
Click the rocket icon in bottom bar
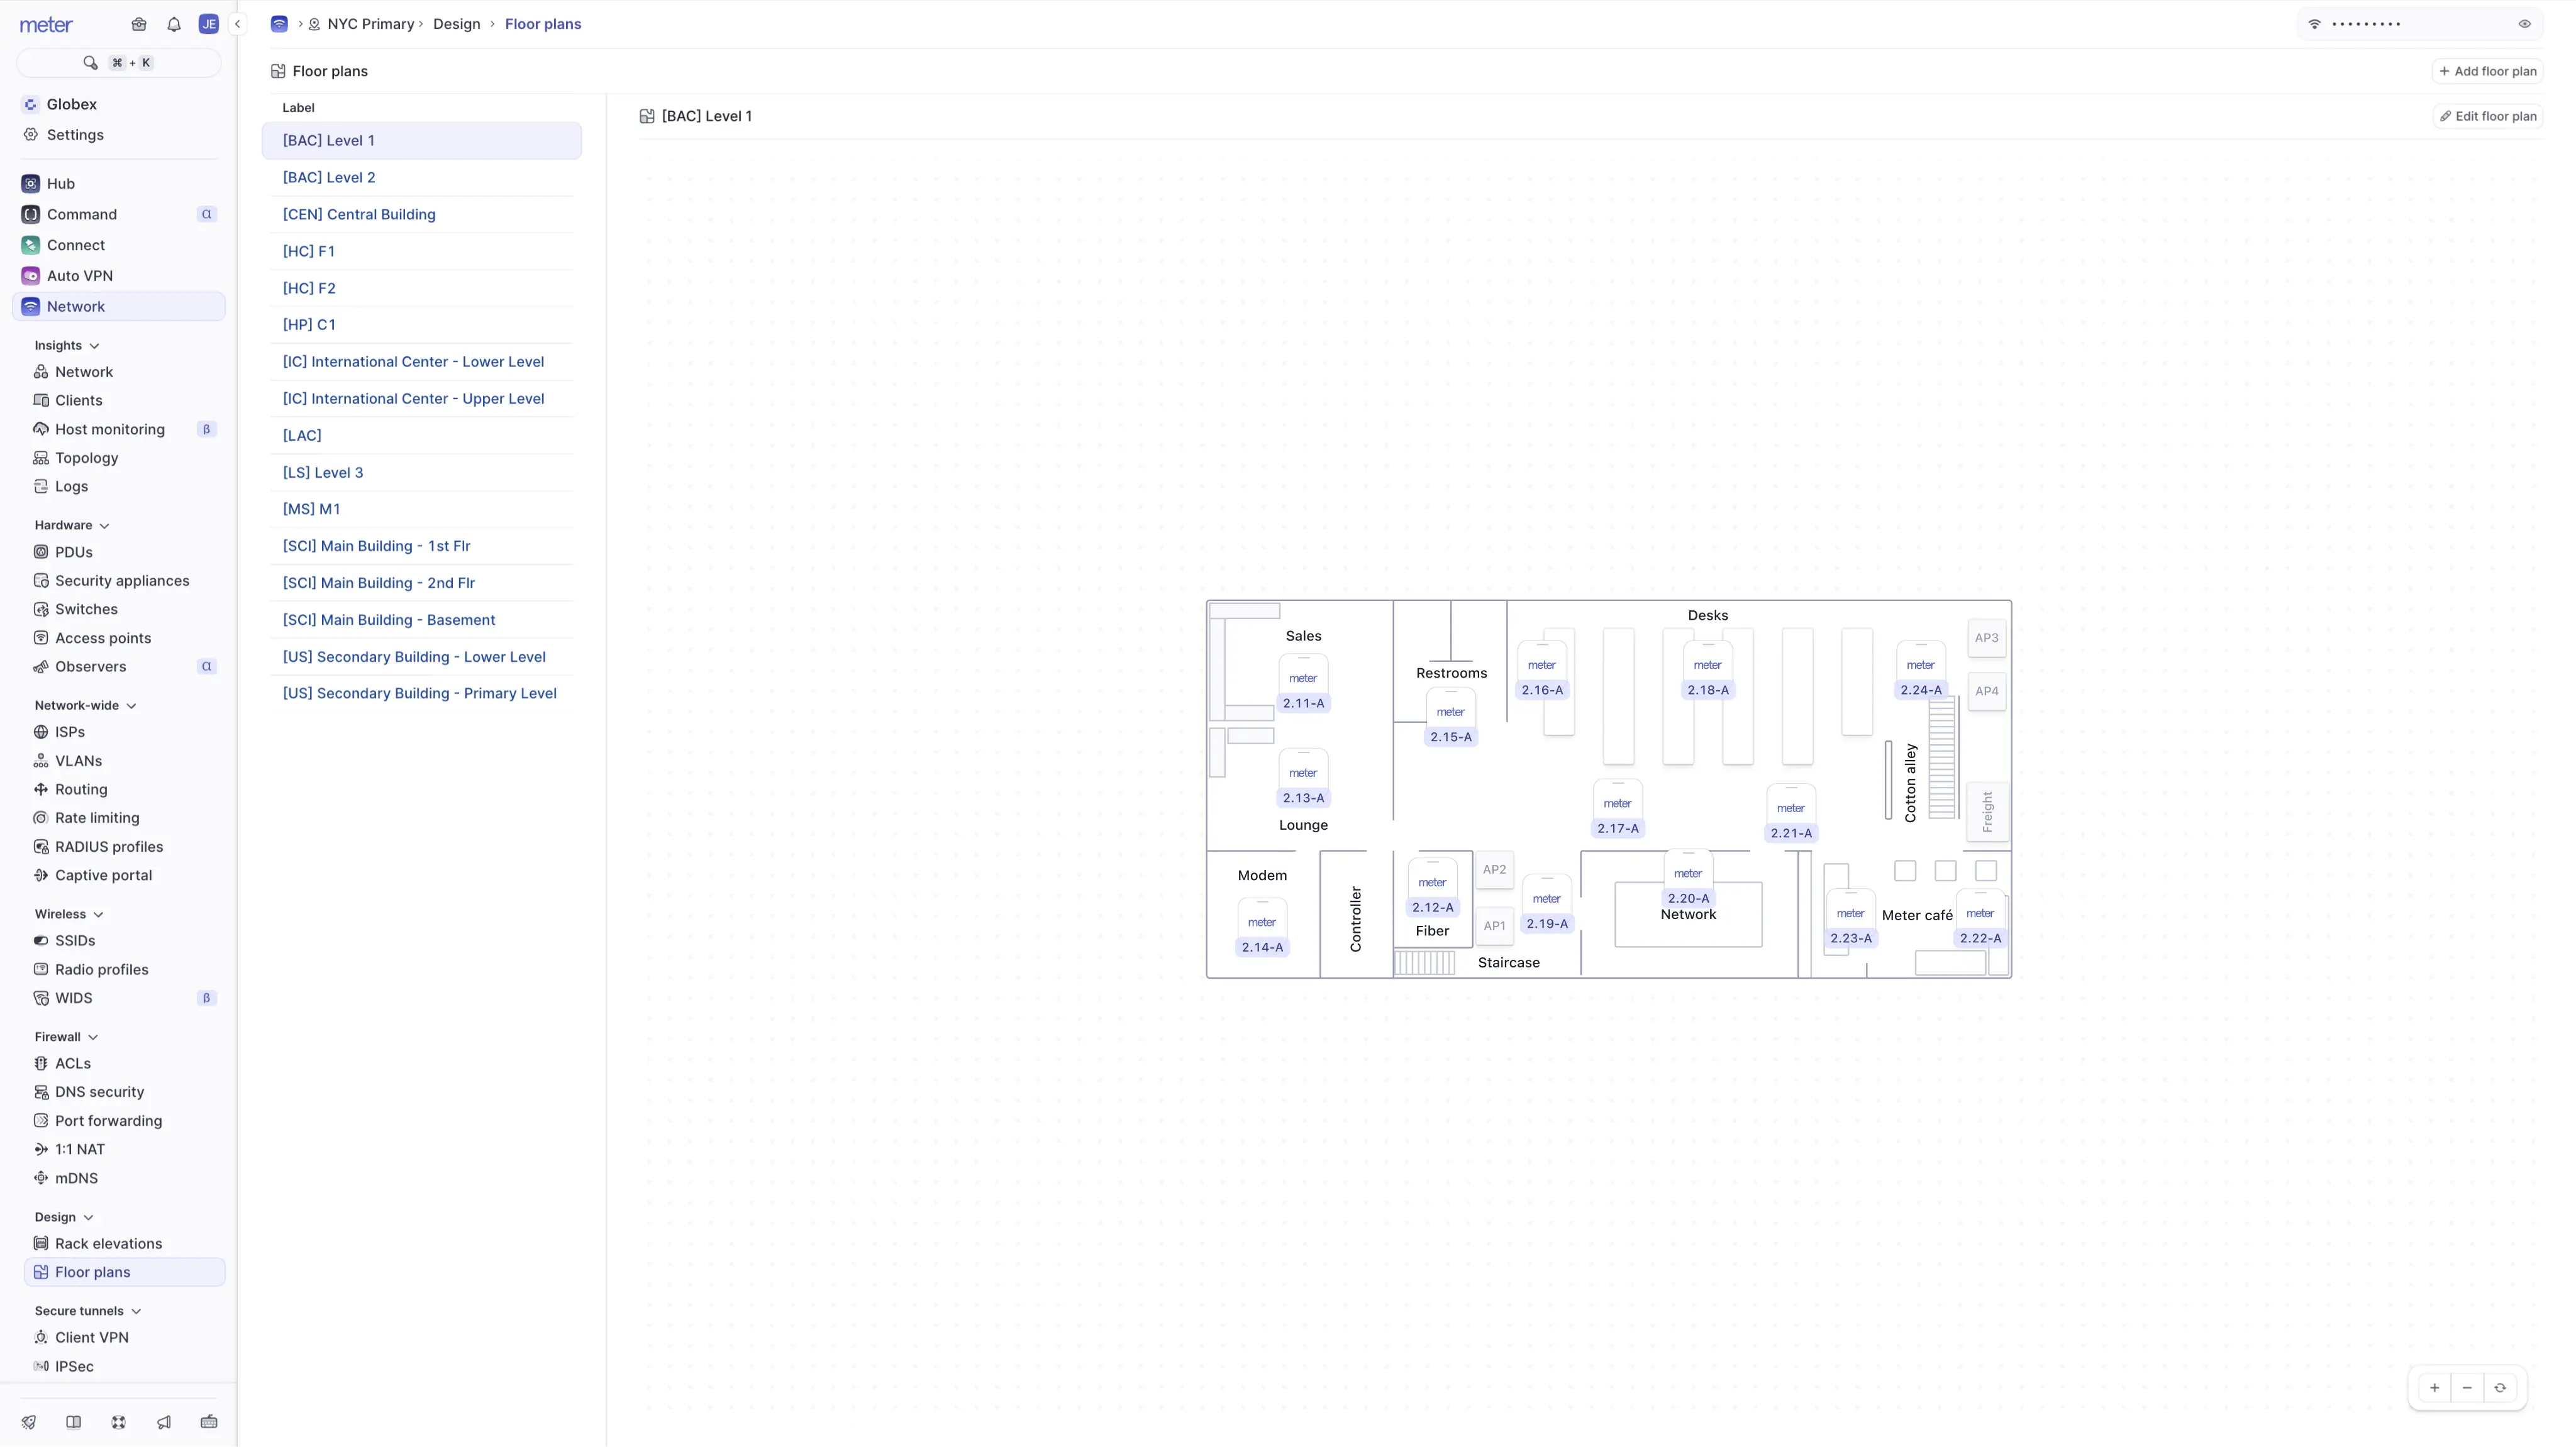click(x=29, y=1422)
